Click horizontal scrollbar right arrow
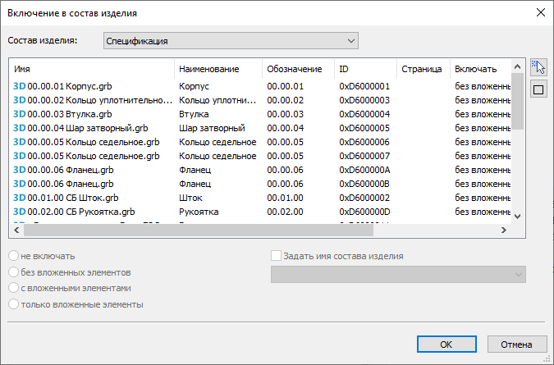The height and width of the screenshot is (365, 554). tap(504, 230)
